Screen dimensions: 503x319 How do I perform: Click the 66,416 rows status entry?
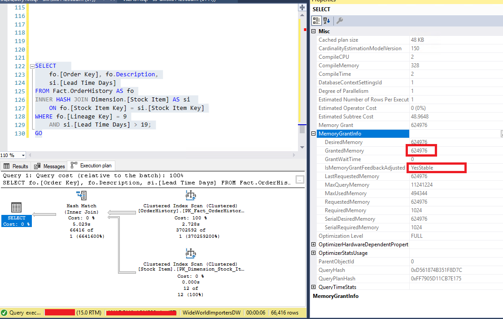284,313
